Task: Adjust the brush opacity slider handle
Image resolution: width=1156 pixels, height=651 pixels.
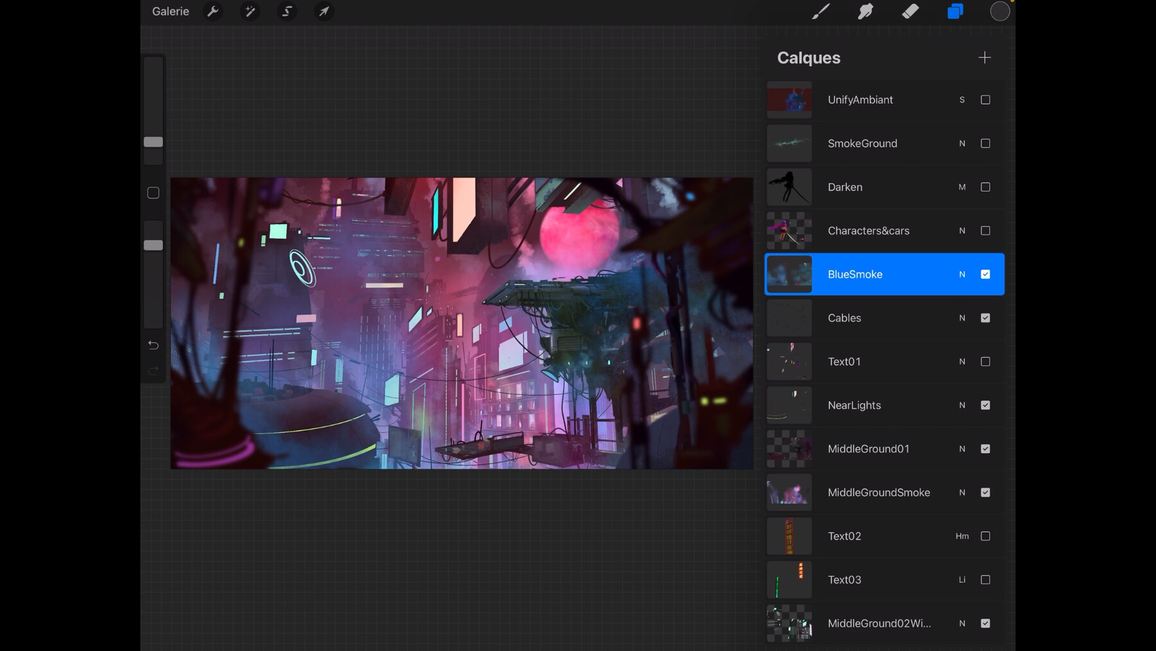Action: (x=153, y=245)
